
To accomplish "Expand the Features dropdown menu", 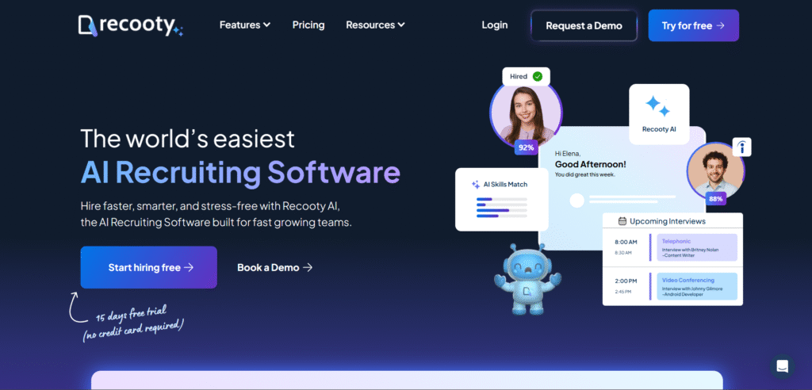I will click(245, 25).
